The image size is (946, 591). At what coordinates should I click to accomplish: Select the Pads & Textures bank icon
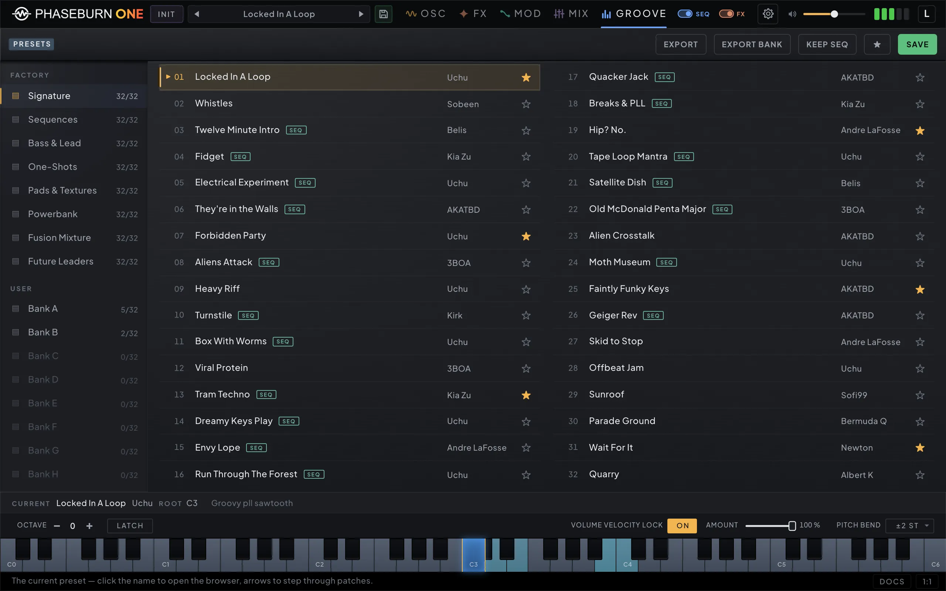click(x=16, y=191)
